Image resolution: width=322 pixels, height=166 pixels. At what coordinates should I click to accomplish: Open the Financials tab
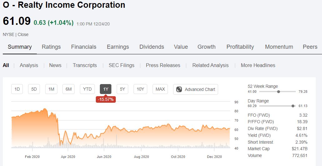pyautogui.click(x=84, y=47)
